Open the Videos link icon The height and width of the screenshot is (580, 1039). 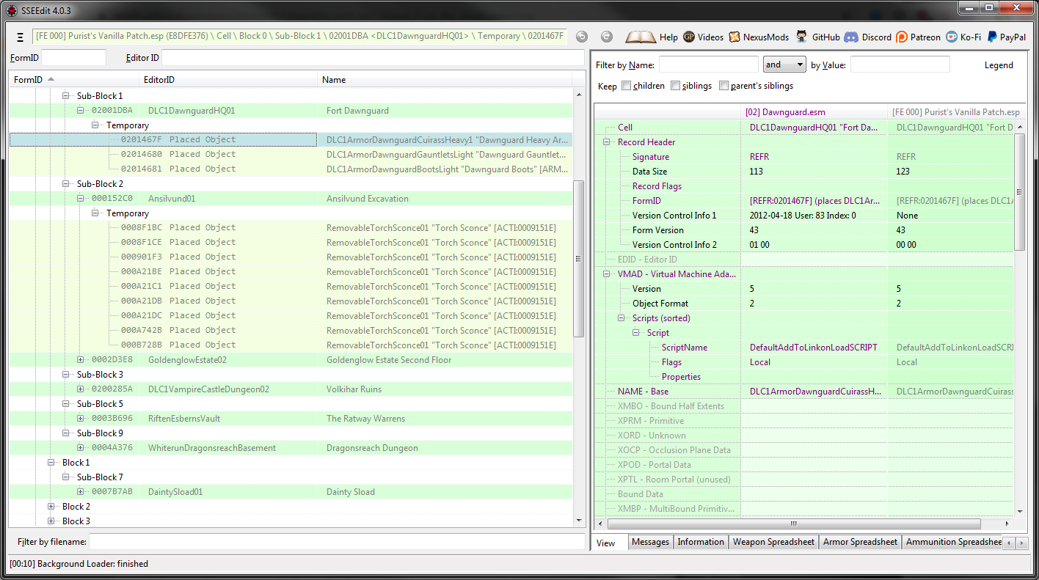[689, 37]
